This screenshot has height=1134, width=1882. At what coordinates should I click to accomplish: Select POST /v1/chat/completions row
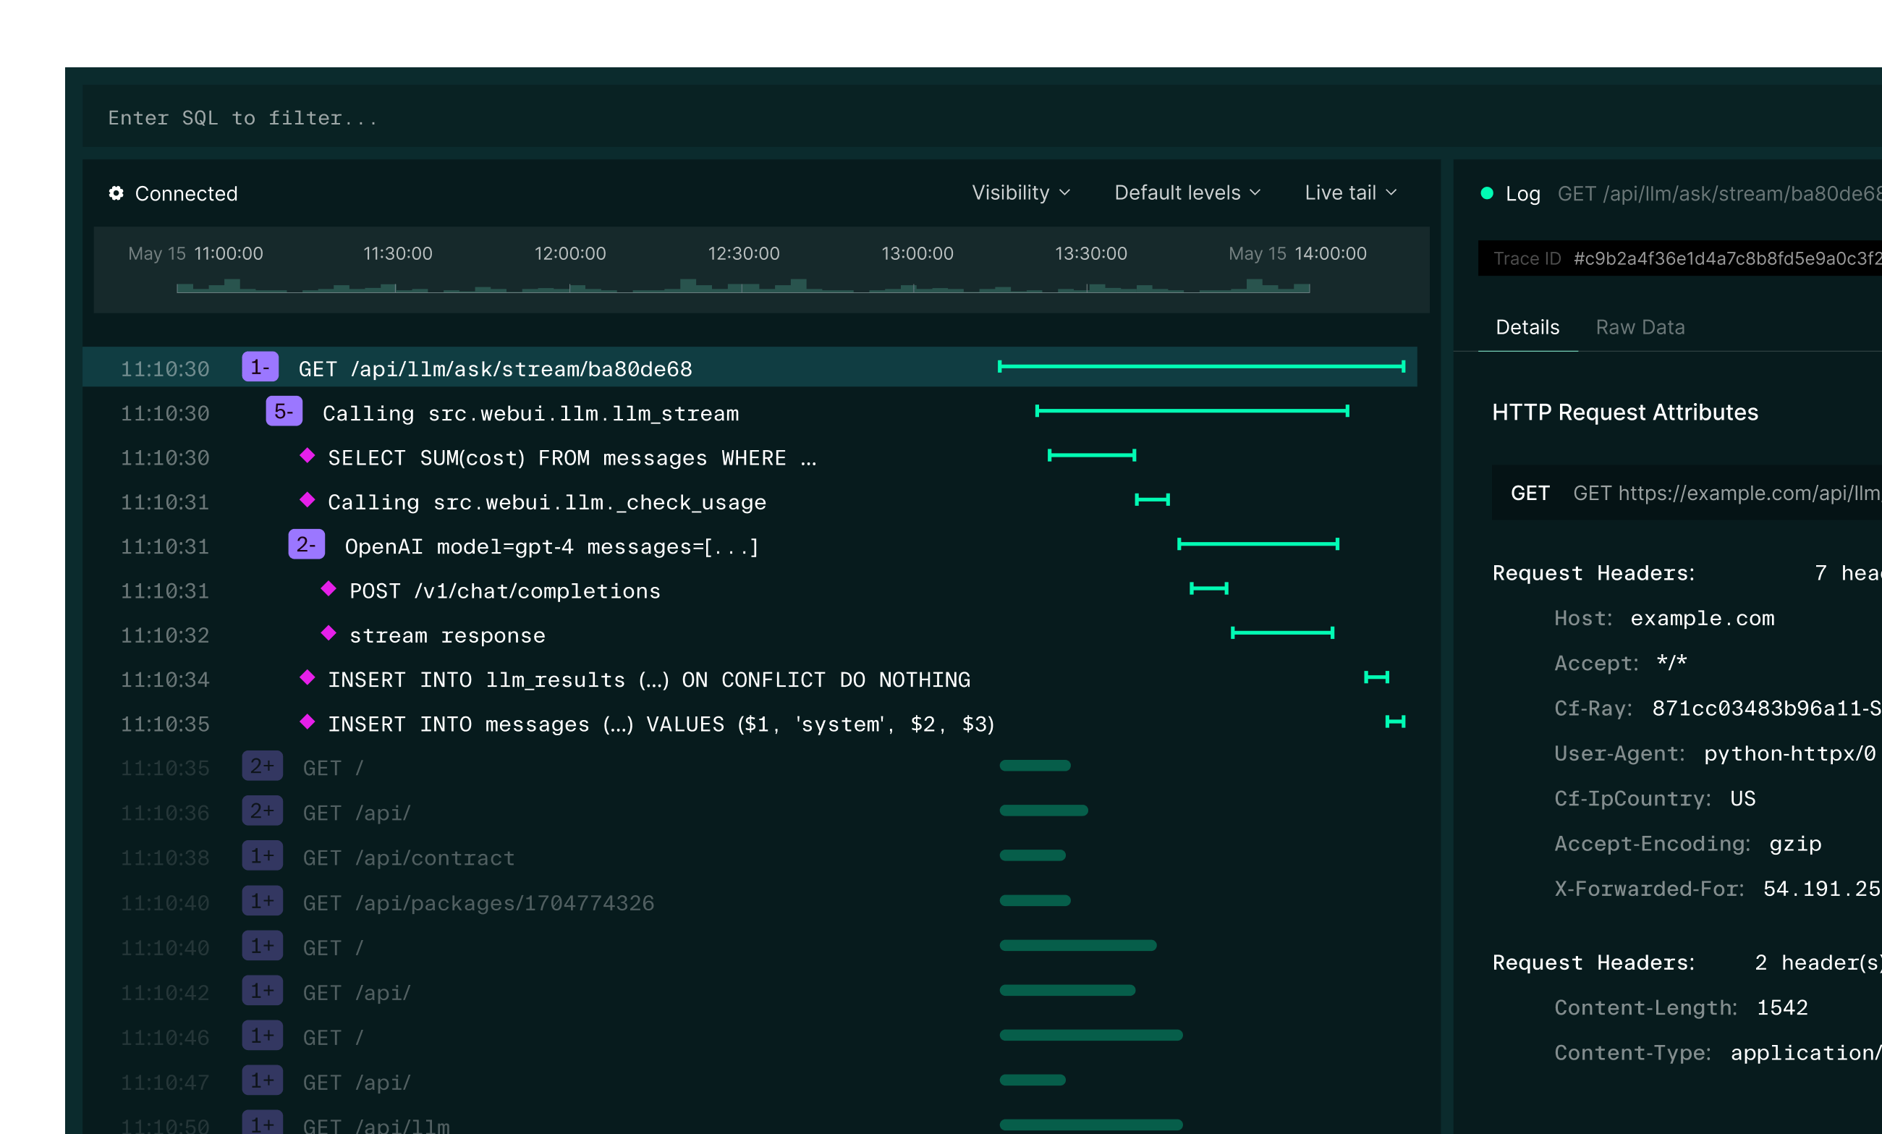point(750,590)
